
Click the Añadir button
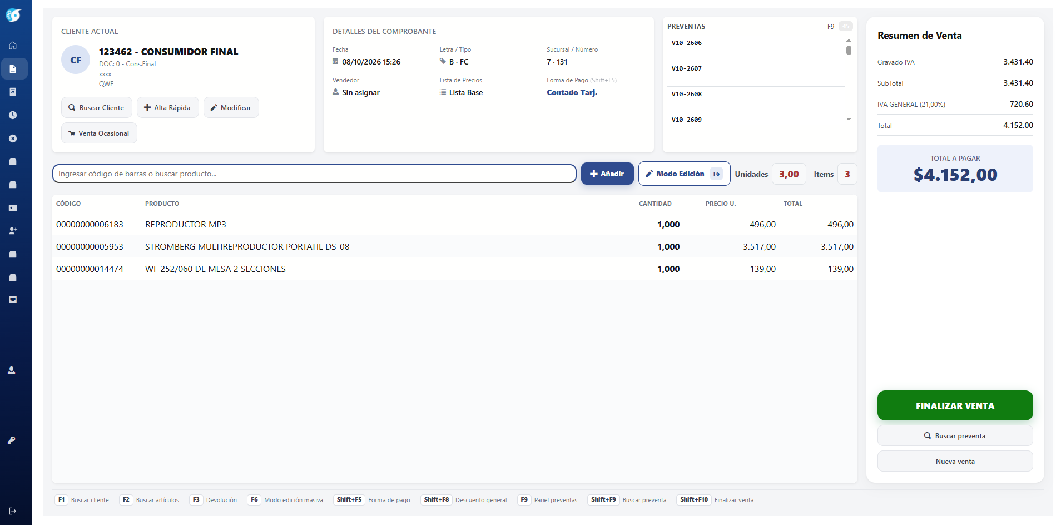tap(607, 174)
